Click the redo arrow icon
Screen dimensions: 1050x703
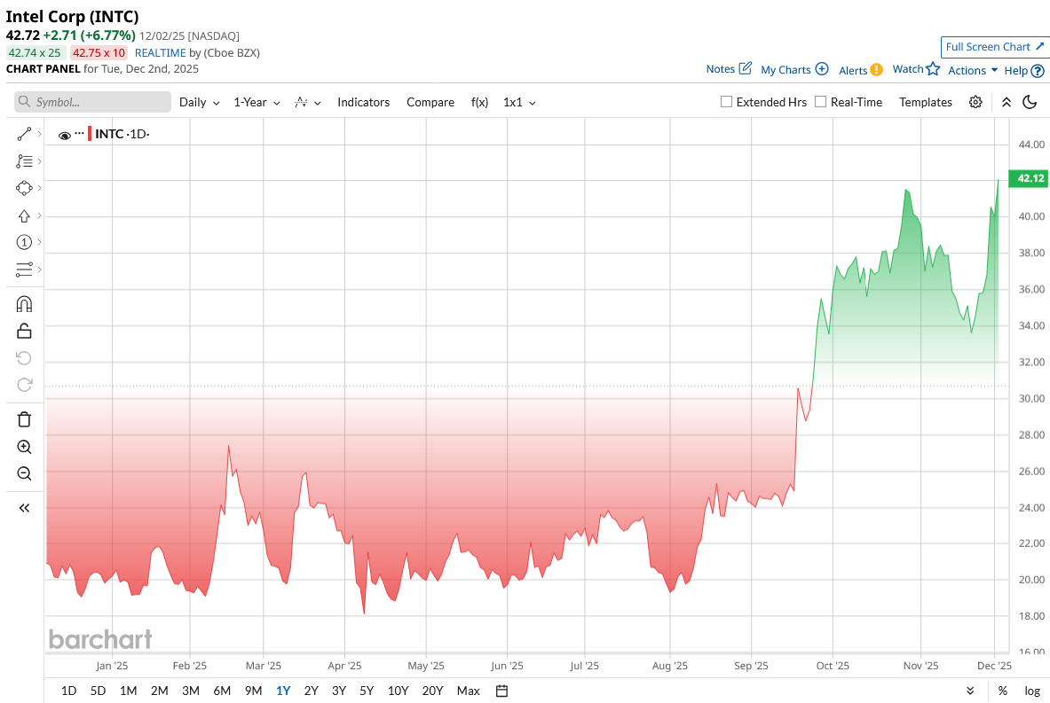[x=24, y=385]
